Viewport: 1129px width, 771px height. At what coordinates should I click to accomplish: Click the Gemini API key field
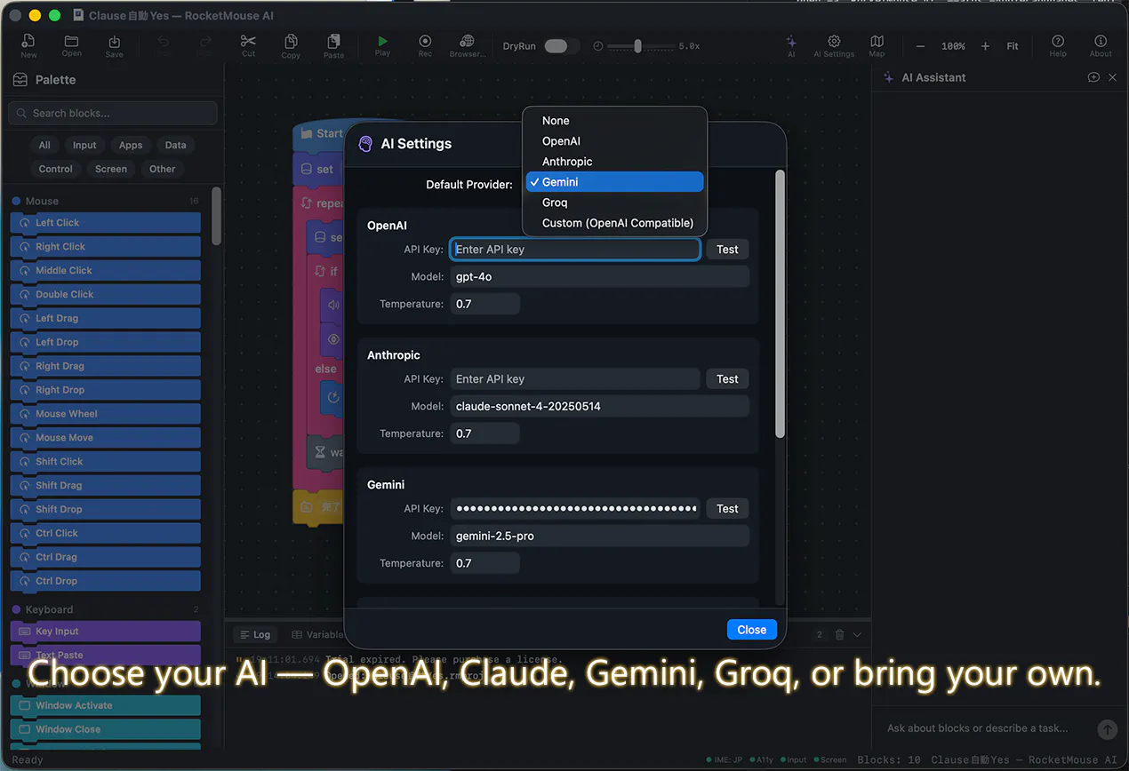(575, 509)
